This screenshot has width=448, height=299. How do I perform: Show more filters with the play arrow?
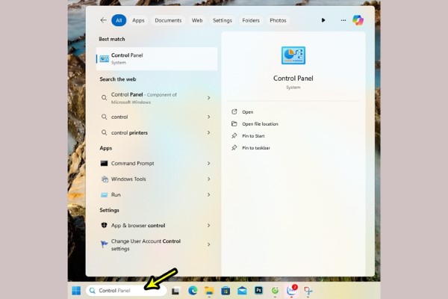pyautogui.click(x=323, y=20)
